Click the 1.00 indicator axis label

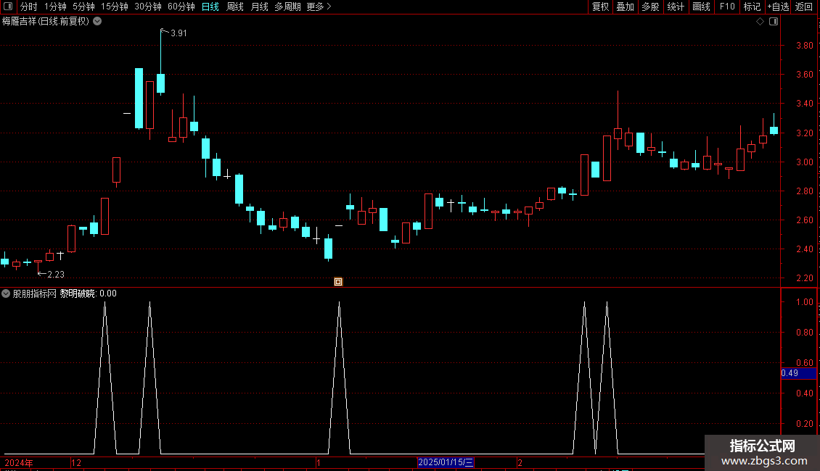804,302
